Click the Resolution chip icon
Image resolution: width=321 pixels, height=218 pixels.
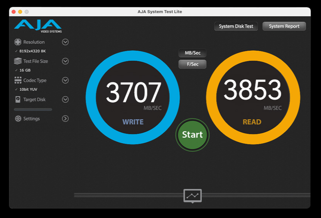pyautogui.click(x=18, y=42)
